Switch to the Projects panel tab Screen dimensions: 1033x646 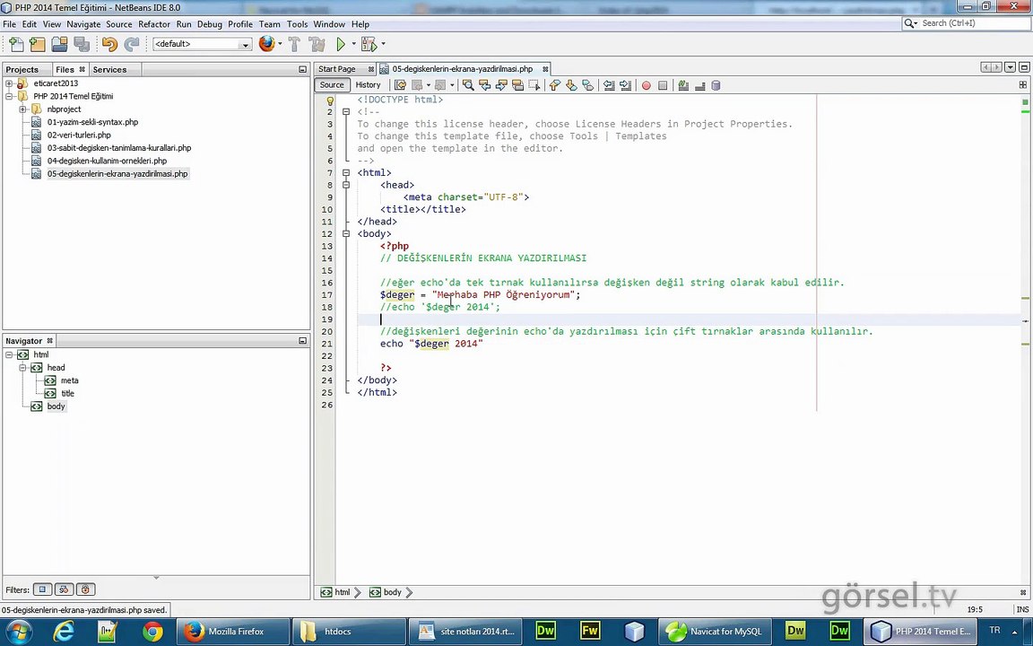tap(22, 69)
